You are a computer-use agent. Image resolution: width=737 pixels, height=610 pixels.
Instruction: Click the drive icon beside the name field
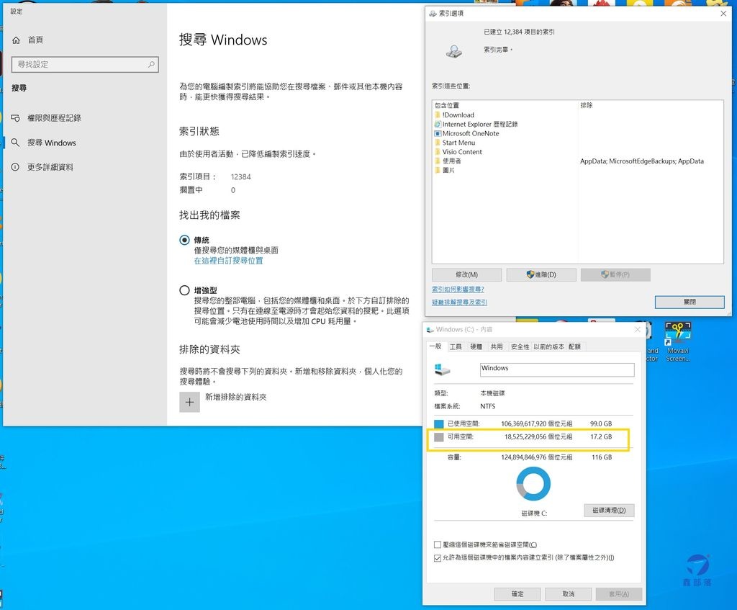442,369
